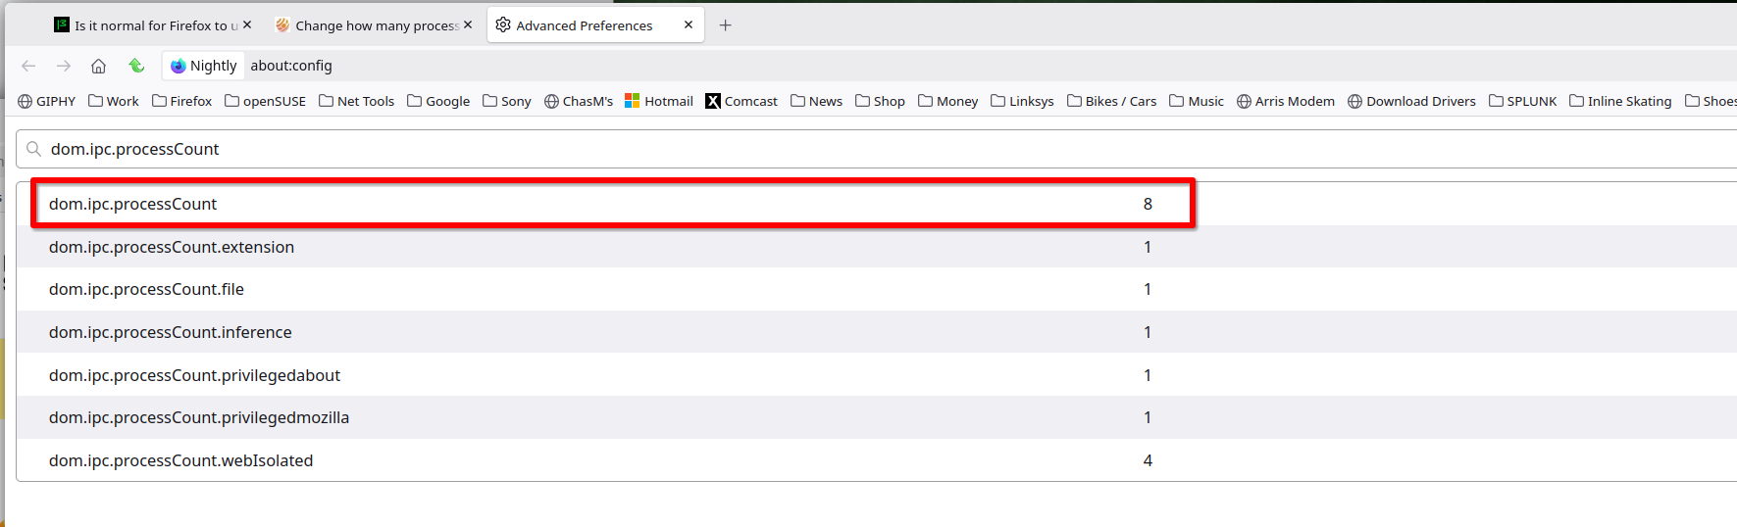Switch to 'Change how many process' tab

point(368,25)
